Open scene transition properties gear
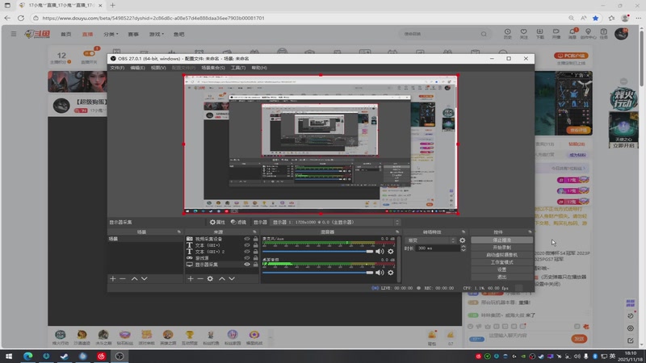This screenshot has height=363, width=646. point(463,240)
